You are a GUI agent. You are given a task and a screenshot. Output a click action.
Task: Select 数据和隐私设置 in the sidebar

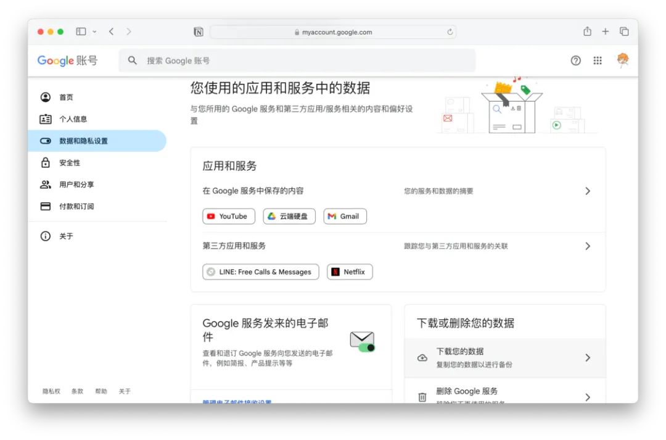[x=97, y=141]
